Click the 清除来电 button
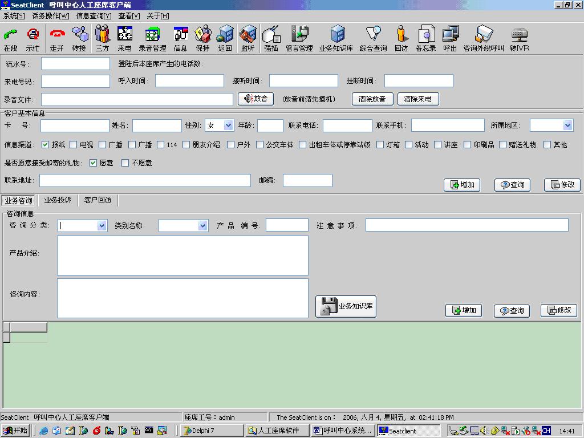Screen dimensions: 584x438 (418, 99)
